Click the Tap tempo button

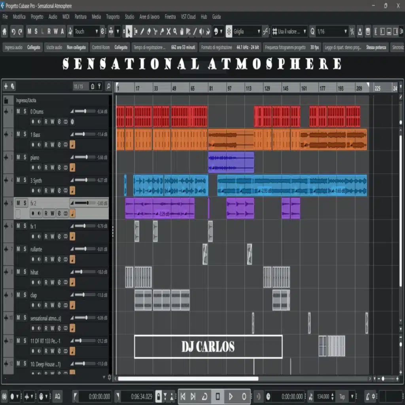click(x=342, y=396)
